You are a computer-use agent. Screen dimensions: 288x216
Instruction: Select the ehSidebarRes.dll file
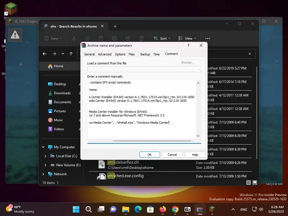pyautogui.click(x=170, y=165)
